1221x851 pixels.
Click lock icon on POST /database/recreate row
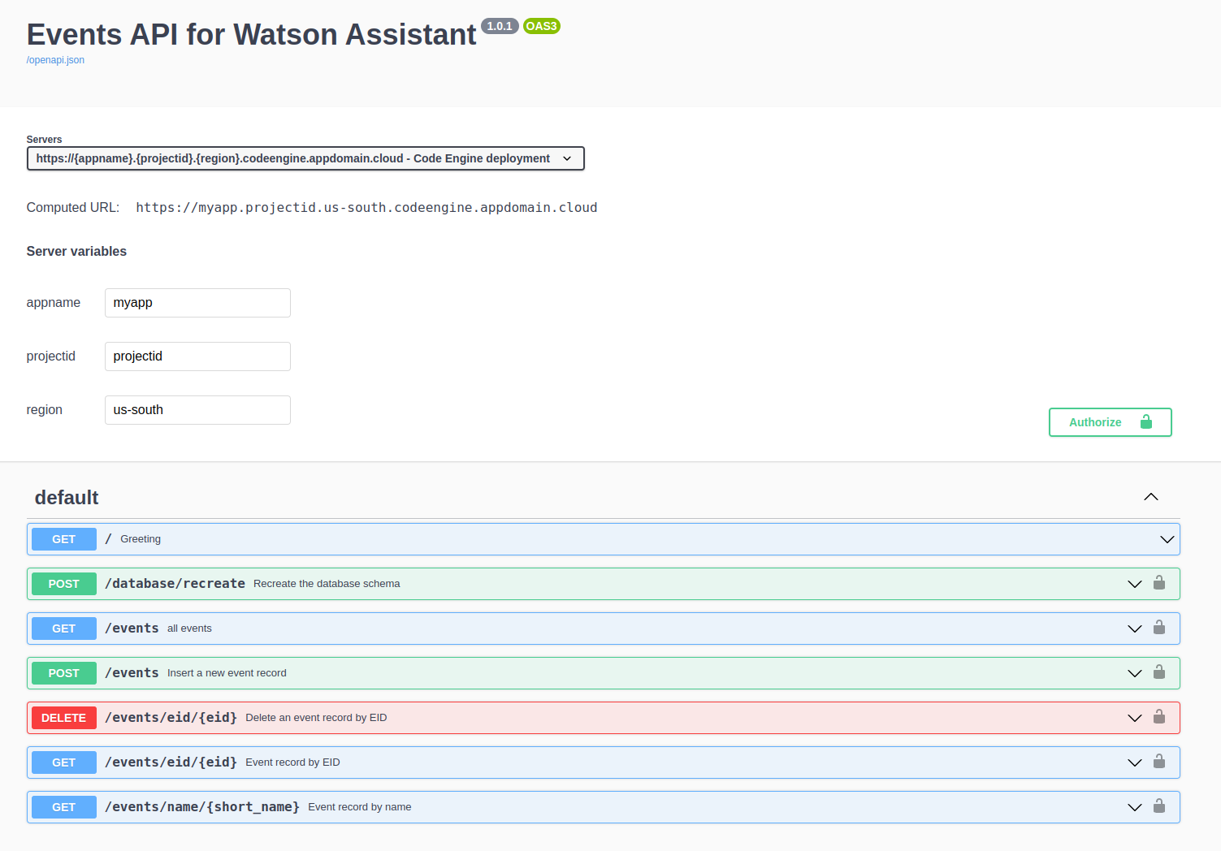[1159, 583]
